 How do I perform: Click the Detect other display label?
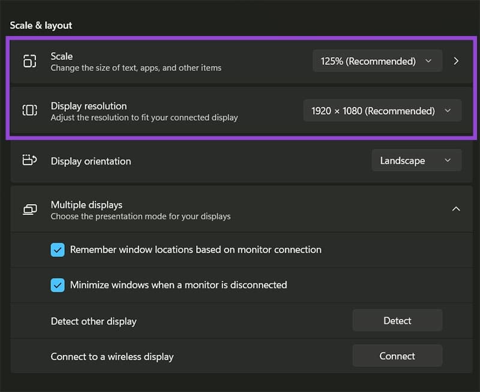(x=94, y=322)
